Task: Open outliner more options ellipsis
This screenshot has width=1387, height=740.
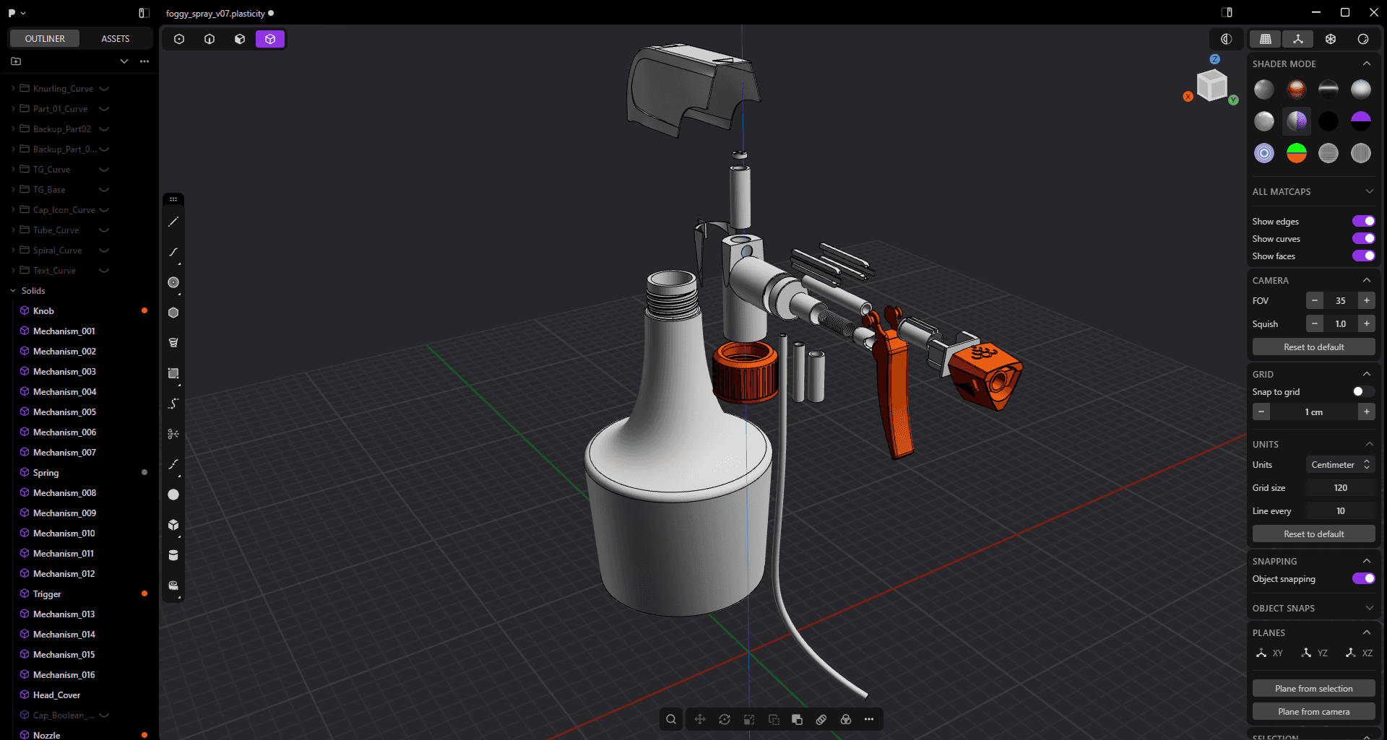Action: point(144,61)
